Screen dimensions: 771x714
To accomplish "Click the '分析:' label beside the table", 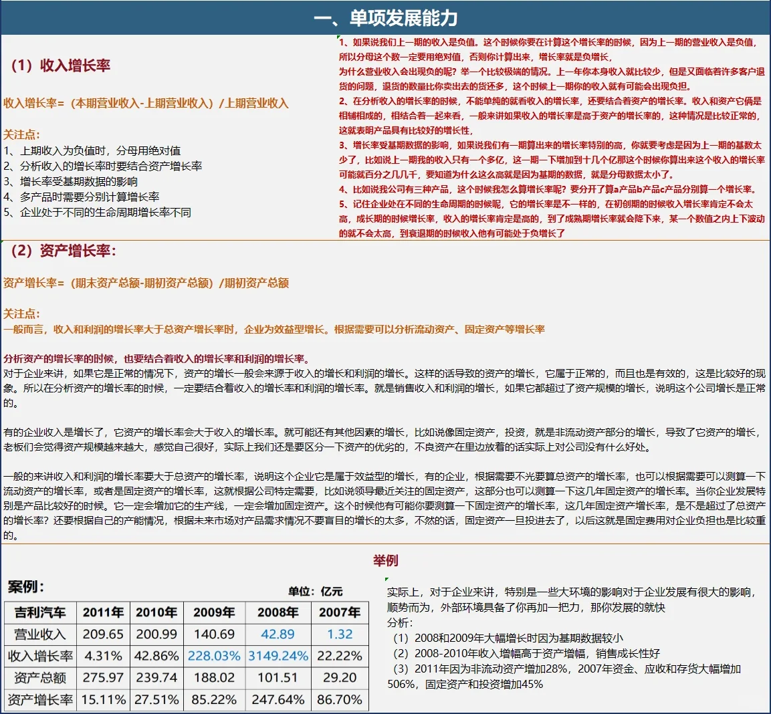I will (401, 622).
